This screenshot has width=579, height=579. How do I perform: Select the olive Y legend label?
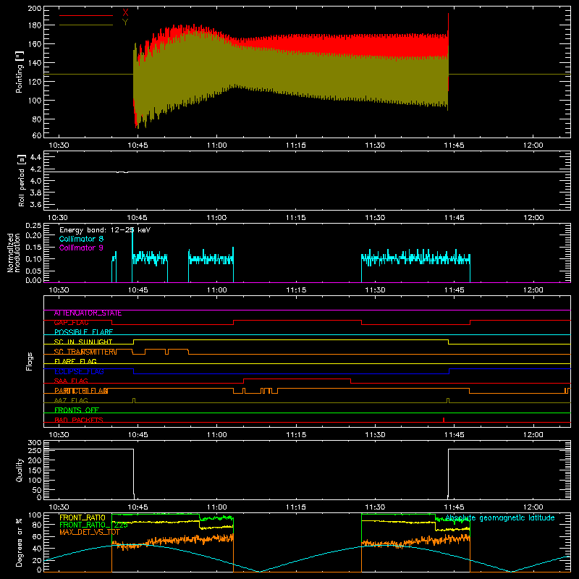(x=125, y=22)
